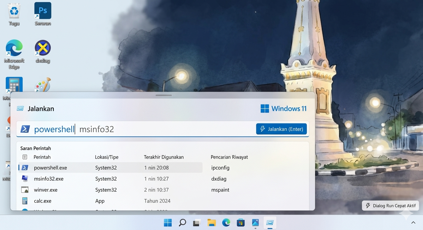The image size is (423, 230).
Task: Click the Dialog Run Cepat Aktif badge
Action: click(391, 206)
